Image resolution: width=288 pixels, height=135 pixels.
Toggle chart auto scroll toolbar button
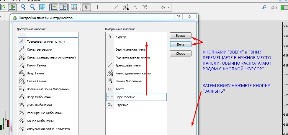tap(54, 7)
